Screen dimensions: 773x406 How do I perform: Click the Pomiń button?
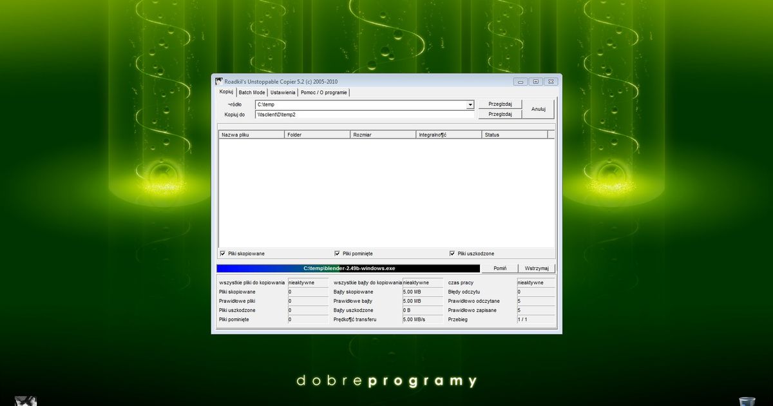500,268
